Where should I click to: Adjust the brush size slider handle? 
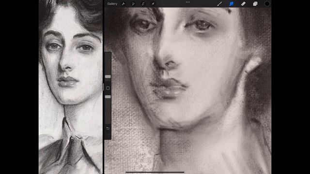point(108,76)
